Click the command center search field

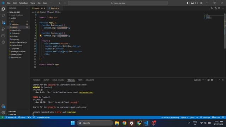[118, 3]
